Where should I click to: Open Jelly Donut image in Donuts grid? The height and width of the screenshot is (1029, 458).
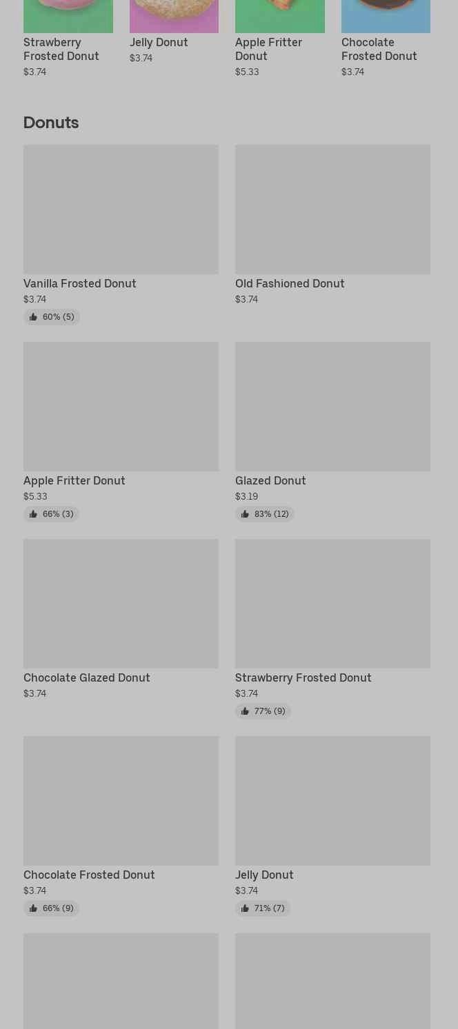[332, 800]
